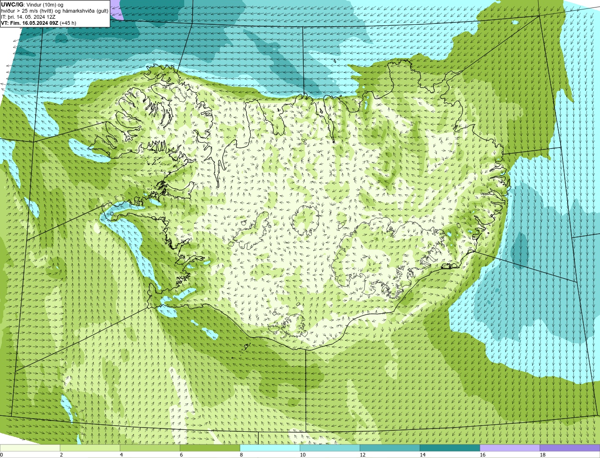Screen dimensions: 600x458
Task: Click the legend scale label "16"
Action: tap(483, 455)
